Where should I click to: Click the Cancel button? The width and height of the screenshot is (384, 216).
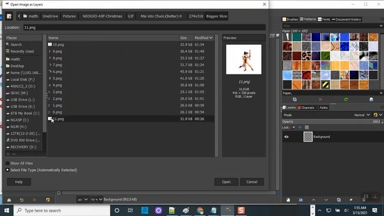click(x=252, y=182)
